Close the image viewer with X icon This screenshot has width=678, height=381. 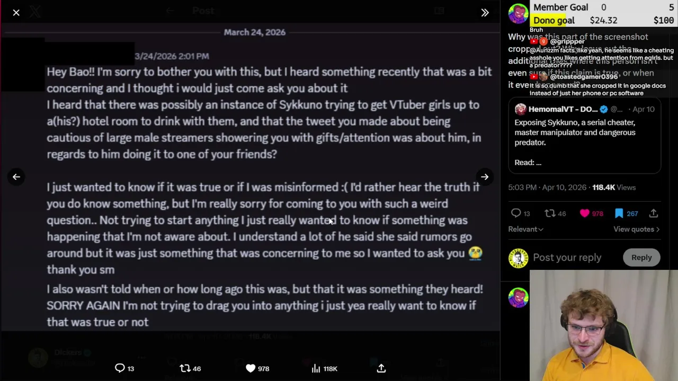click(x=16, y=12)
